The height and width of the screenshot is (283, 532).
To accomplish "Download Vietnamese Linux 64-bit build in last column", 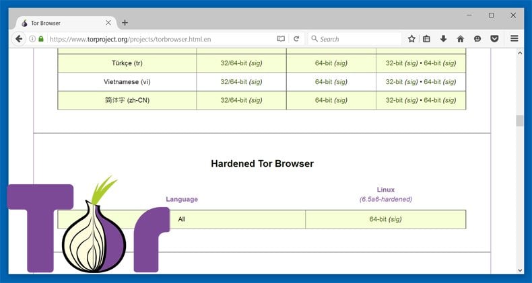I will [x=432, y=82].
